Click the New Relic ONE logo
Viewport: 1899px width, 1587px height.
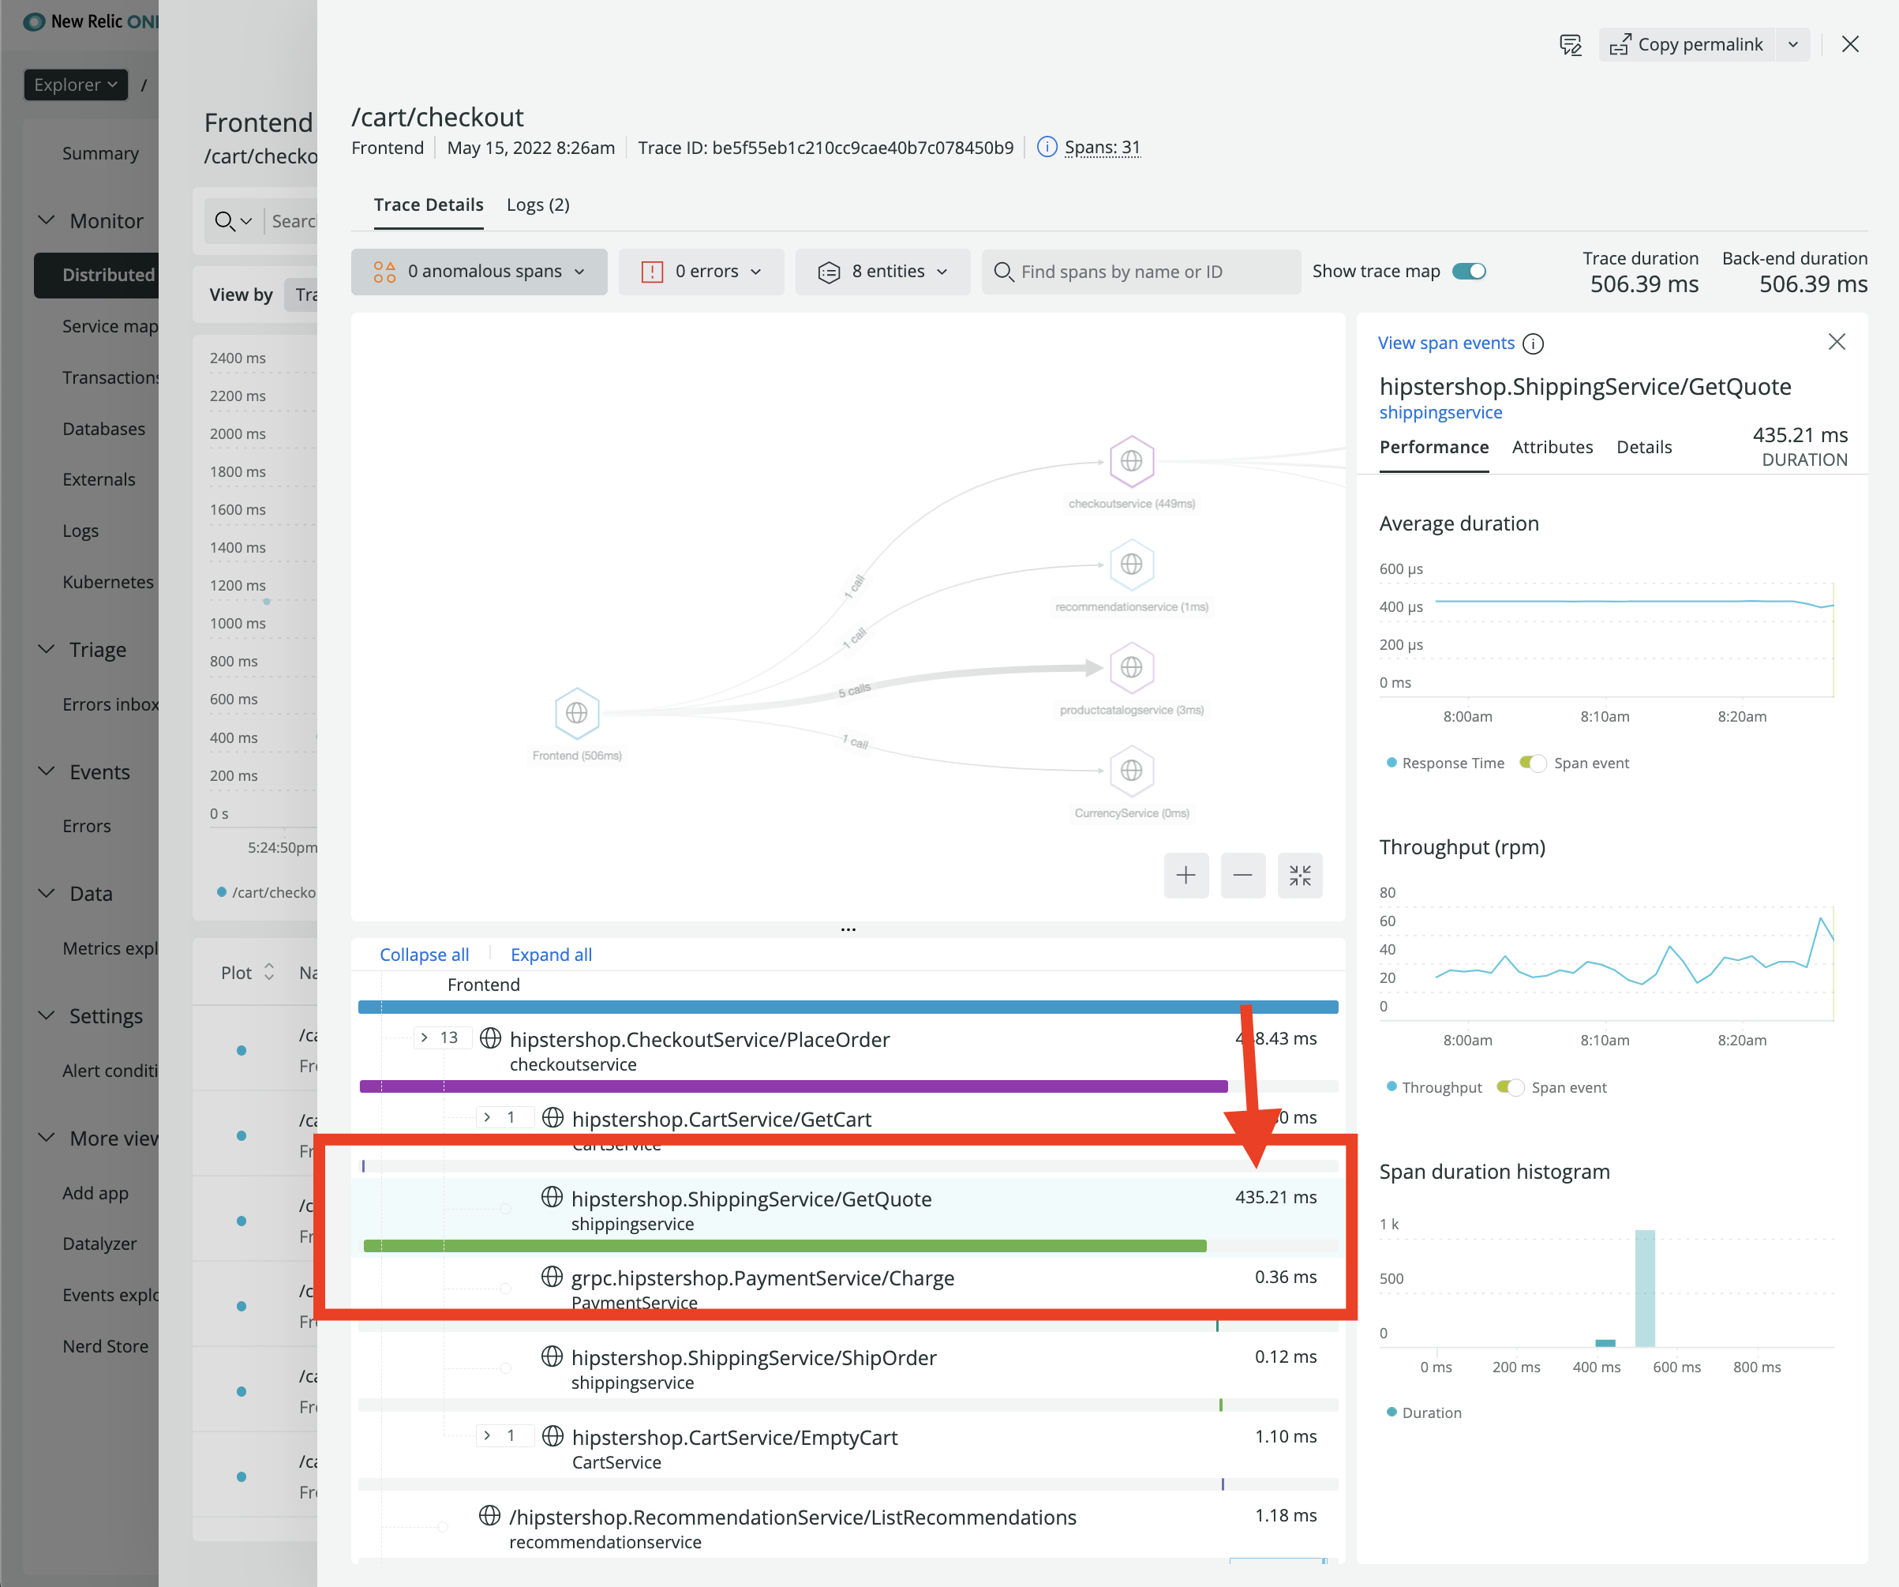(91, 21)
